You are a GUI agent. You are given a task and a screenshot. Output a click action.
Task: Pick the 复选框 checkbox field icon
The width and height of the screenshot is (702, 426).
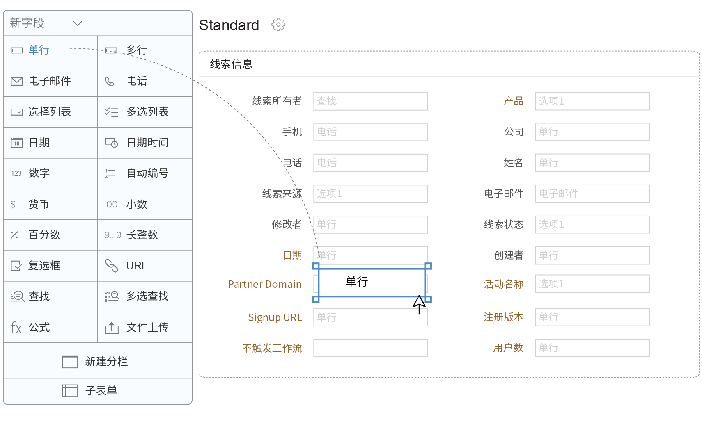click(16, 266)
